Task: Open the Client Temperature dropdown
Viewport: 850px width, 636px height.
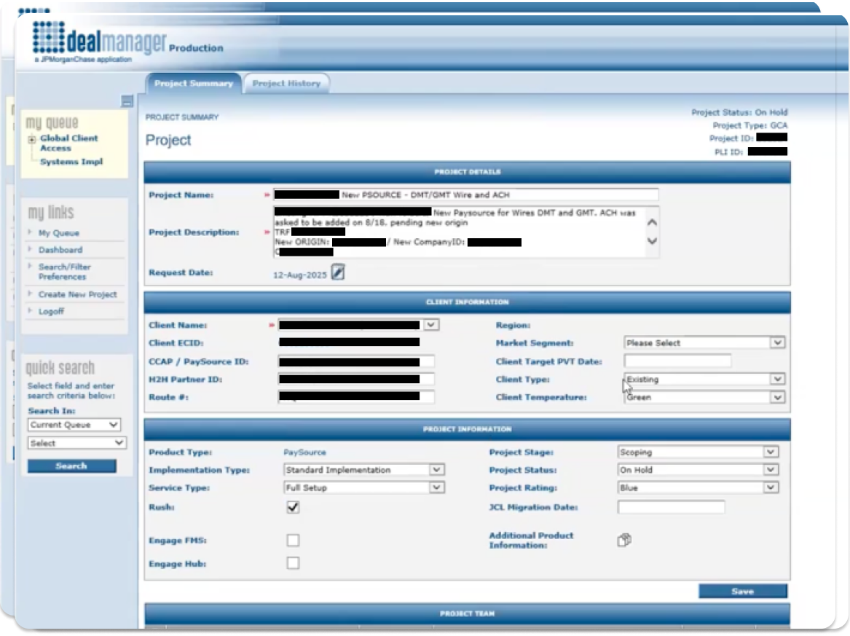Action: (x=704, y=398)
